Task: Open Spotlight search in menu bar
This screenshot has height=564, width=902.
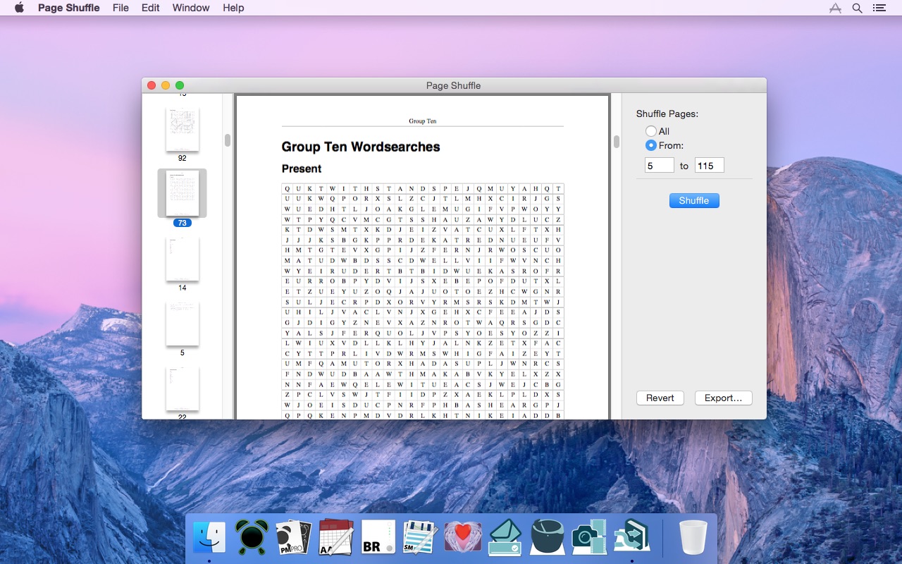Action: [857, 8]
